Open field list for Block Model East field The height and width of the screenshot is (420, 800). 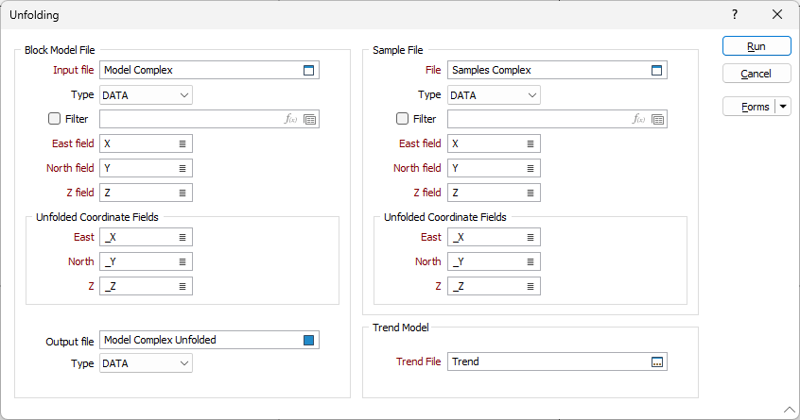183,144
